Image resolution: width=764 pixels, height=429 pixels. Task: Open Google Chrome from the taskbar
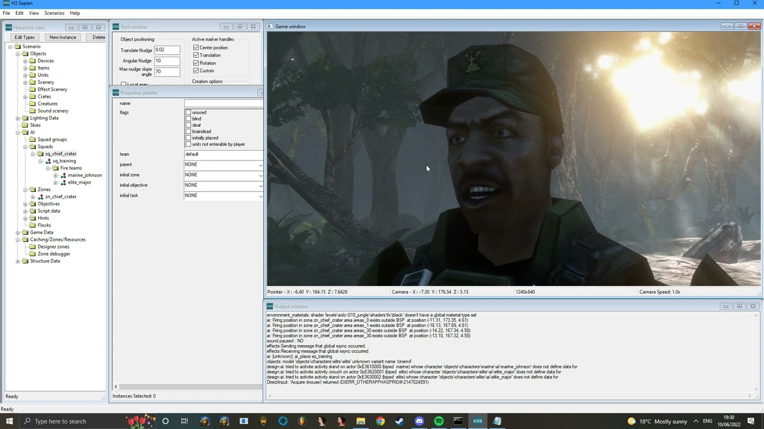tap(380, 421)
